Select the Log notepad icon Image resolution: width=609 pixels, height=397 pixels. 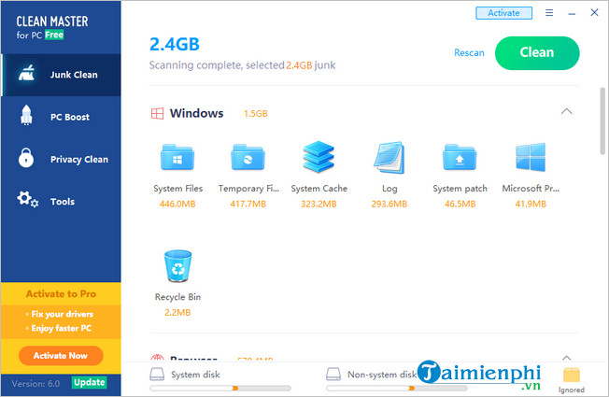point(389,158)
